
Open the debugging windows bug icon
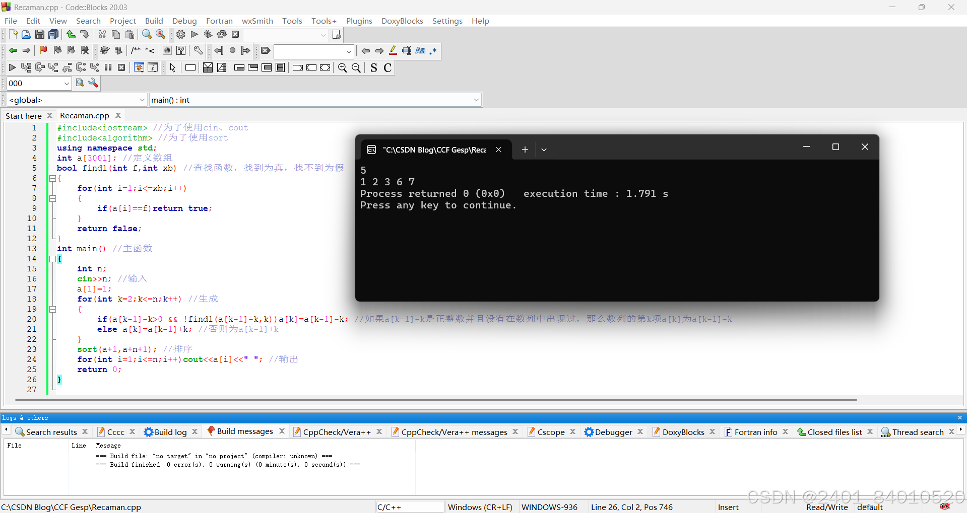pos(139,67)
